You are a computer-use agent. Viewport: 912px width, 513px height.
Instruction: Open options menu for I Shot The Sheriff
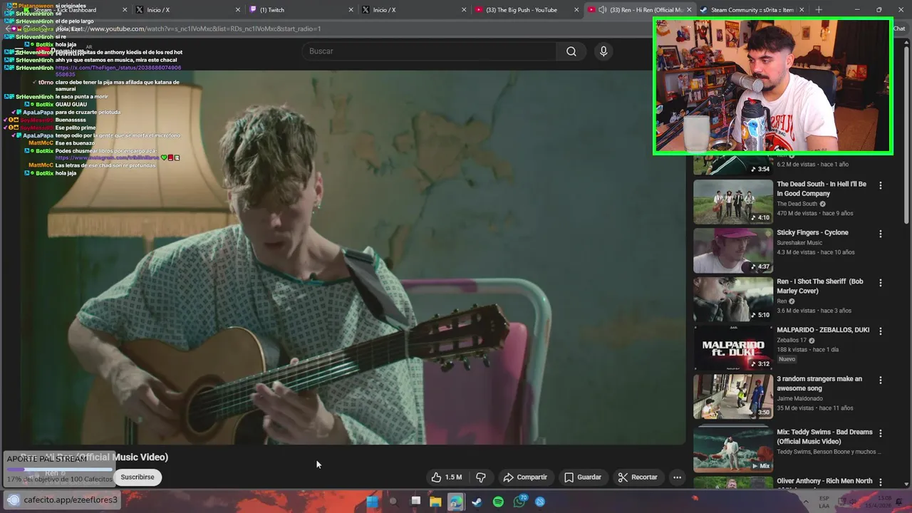pos(880,283)
